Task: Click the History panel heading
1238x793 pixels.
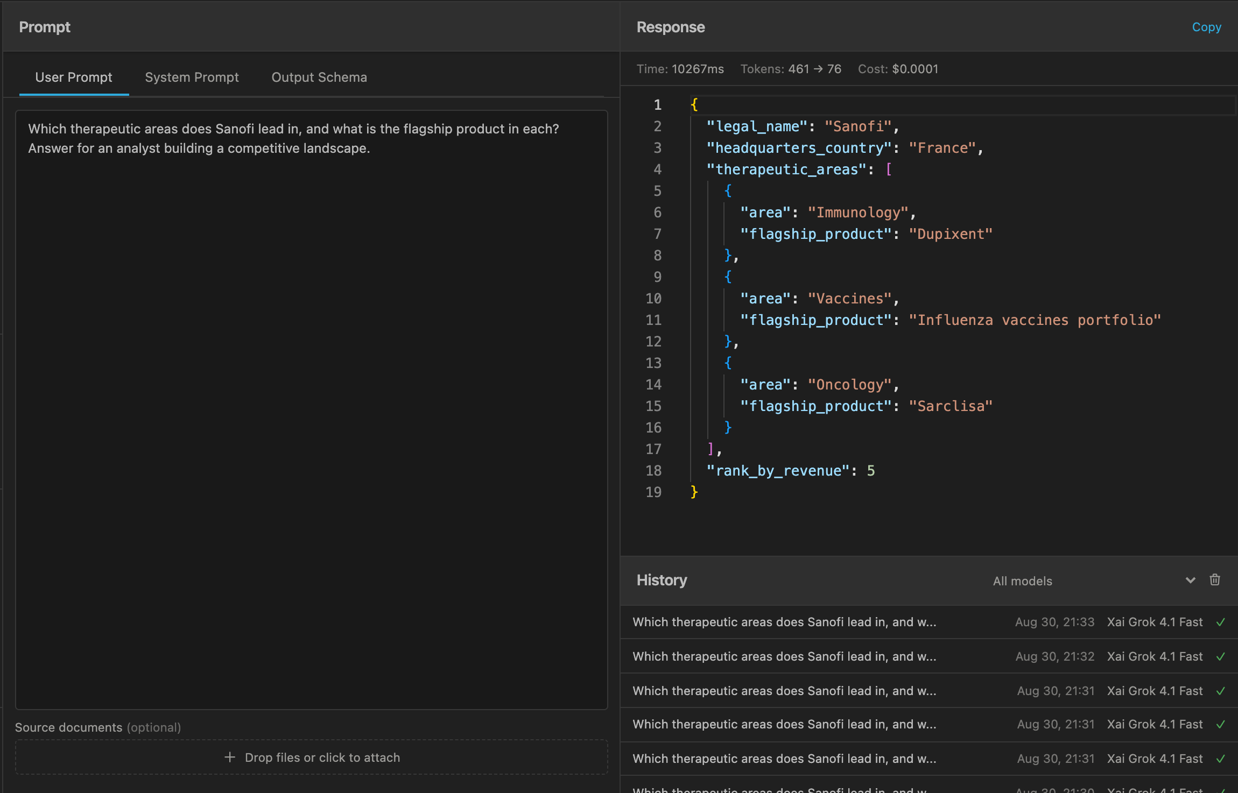Action: point(662,580)
